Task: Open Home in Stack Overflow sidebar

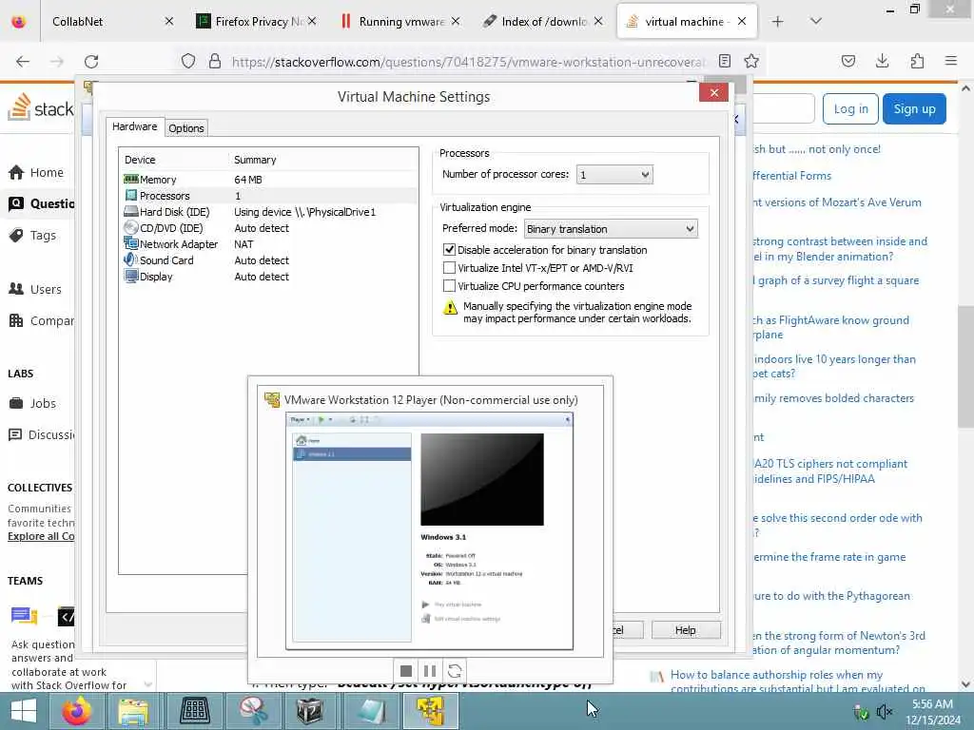Action: tap(37, 173)
